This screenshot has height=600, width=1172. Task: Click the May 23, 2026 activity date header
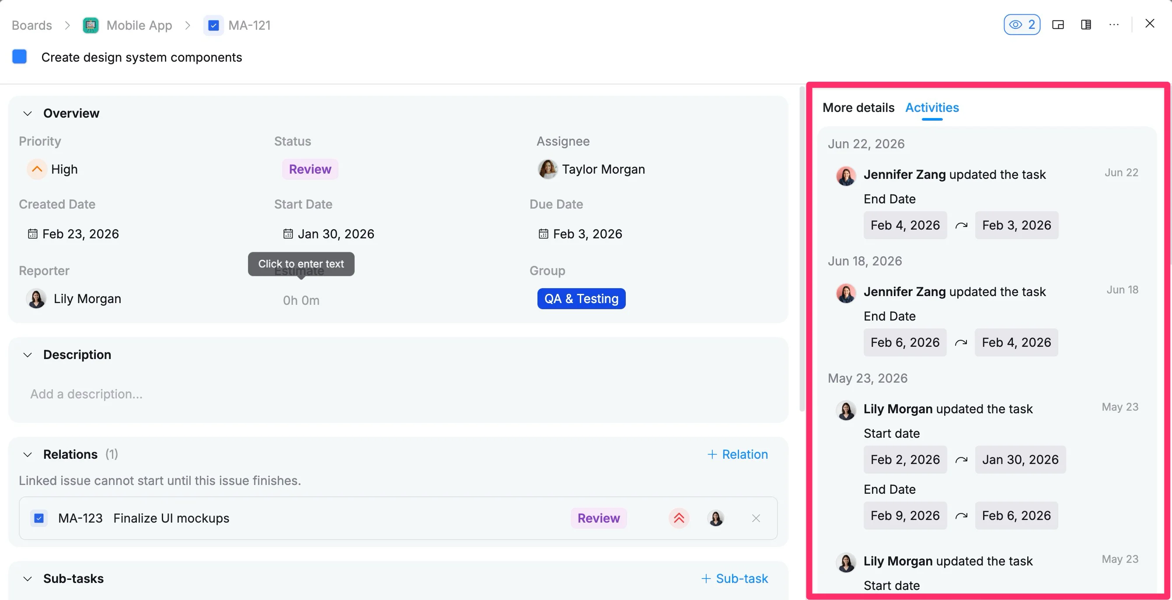867,378
